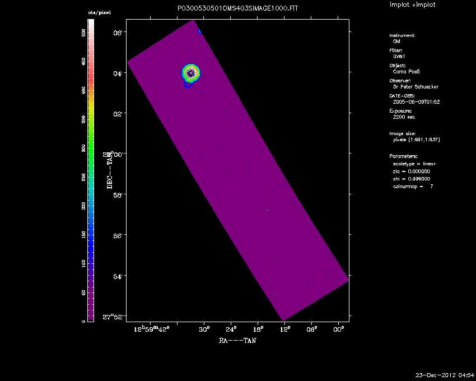Click the 'Filter:' label
Image resolution: width=476 pixels, height=381 pixels.
click(x=396, y=50)
